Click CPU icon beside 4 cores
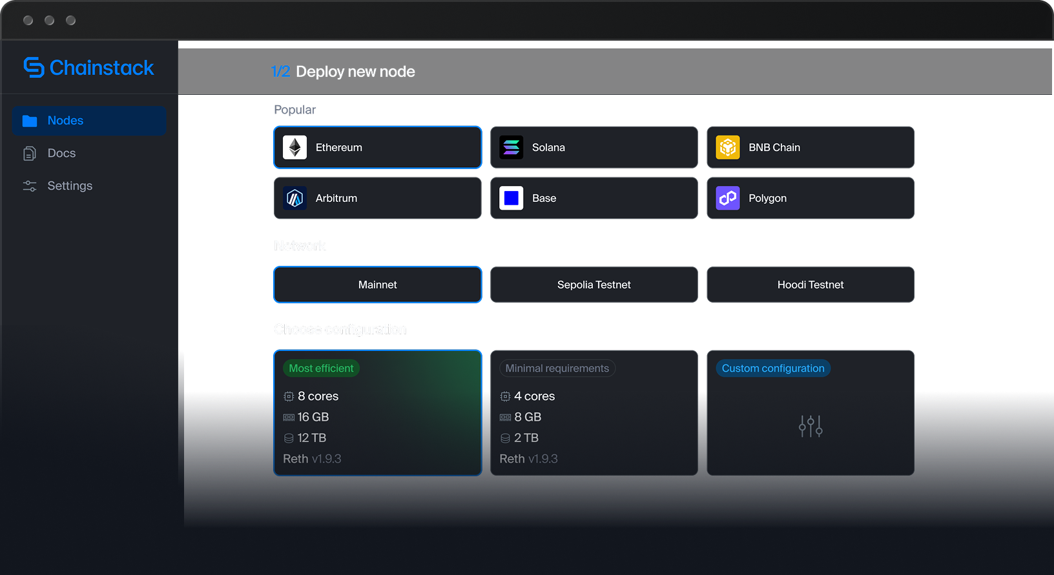This screenshot has width=1054, height=575. (505, 396)
